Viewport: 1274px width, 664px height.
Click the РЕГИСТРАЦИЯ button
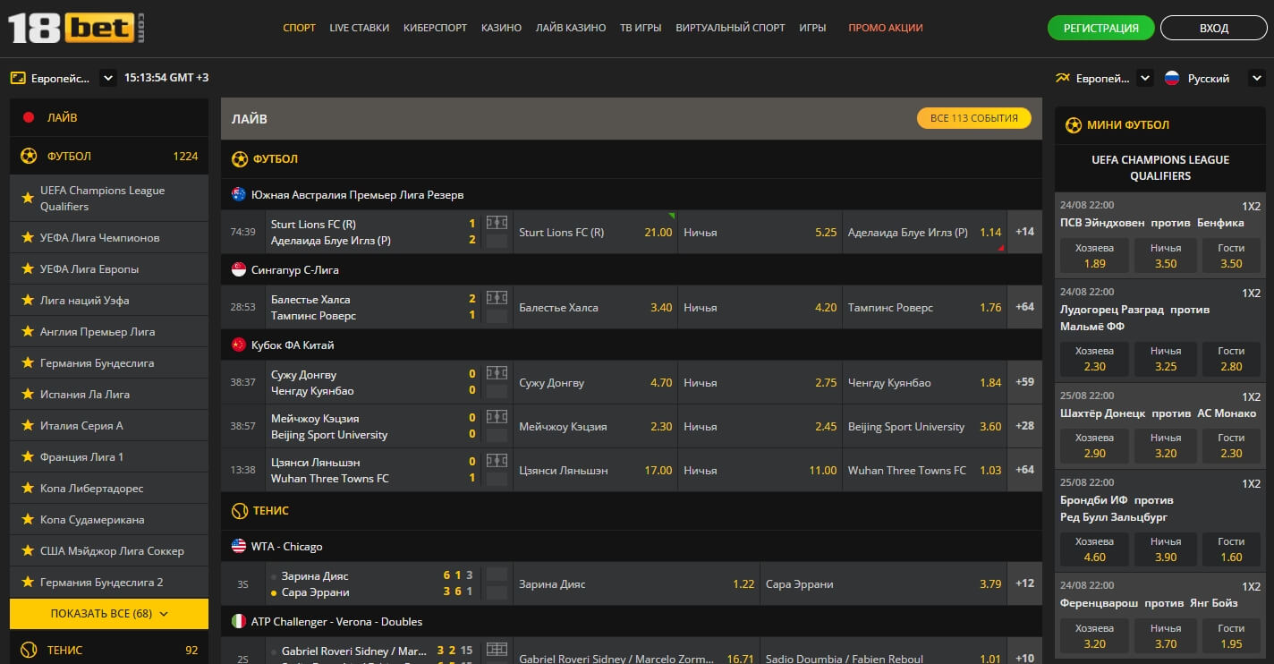click(1101, 28)
